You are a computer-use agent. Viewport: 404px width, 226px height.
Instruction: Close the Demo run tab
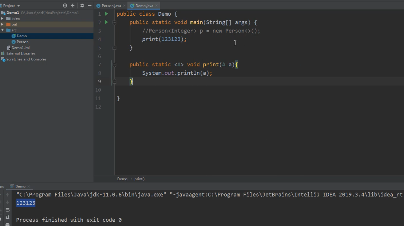(29, 186)
